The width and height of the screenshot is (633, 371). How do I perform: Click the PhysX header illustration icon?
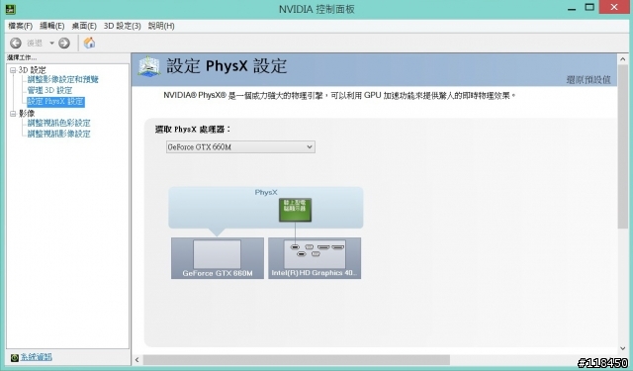[x=149, y=66]
